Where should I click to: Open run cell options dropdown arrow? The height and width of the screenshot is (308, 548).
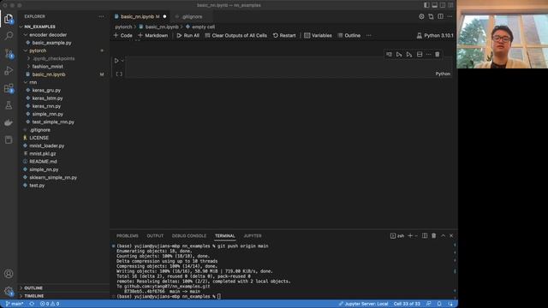[122, 61]
